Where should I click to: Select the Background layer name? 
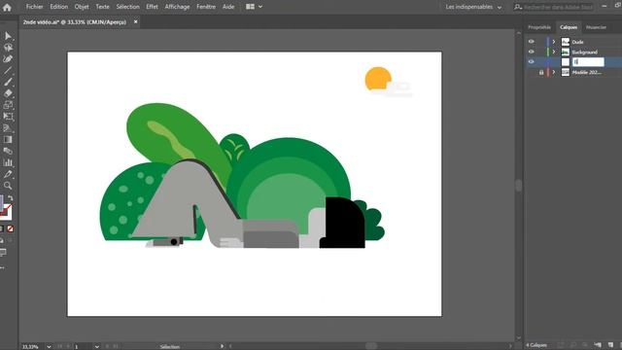point(585,52)
